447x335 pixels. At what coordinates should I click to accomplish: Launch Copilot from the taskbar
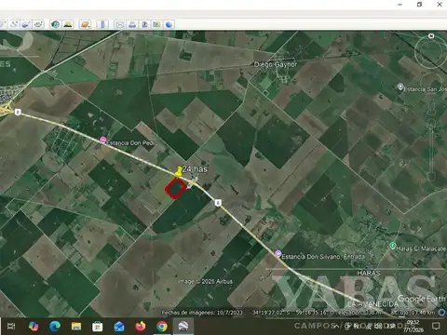click(34, 326)
